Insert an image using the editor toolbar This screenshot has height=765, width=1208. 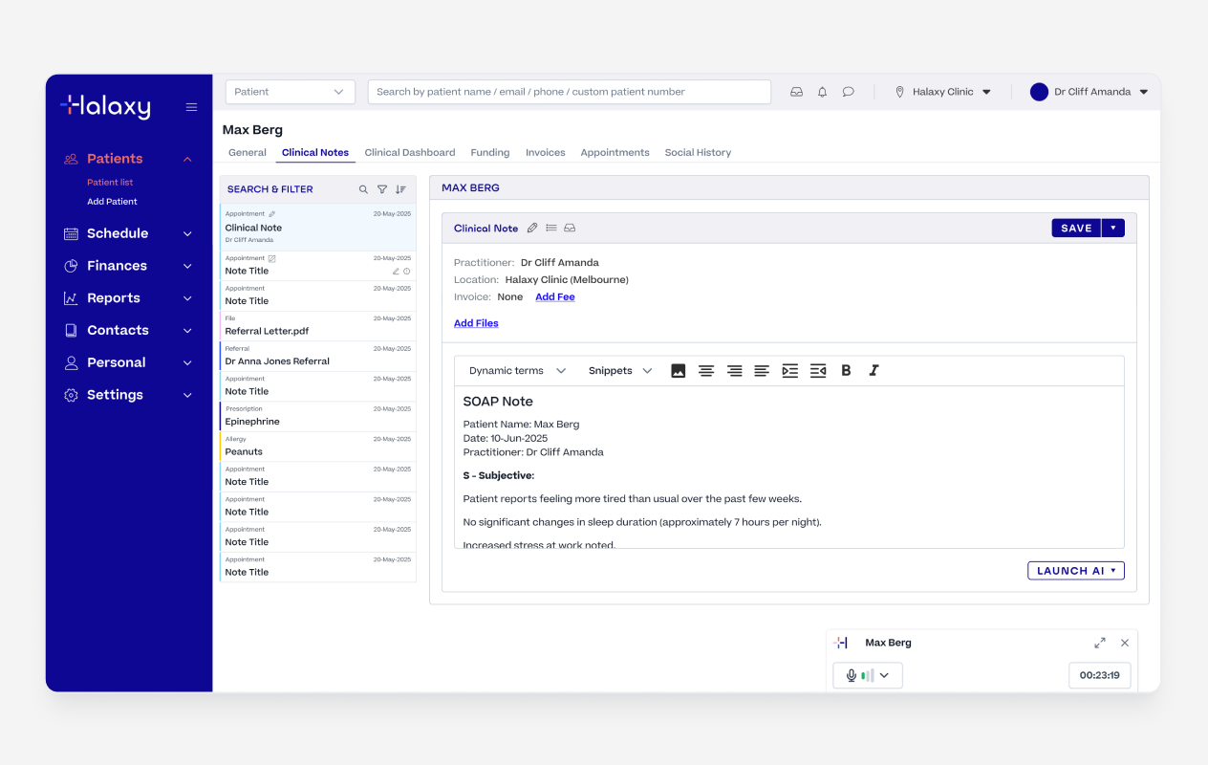coord(679,371)
